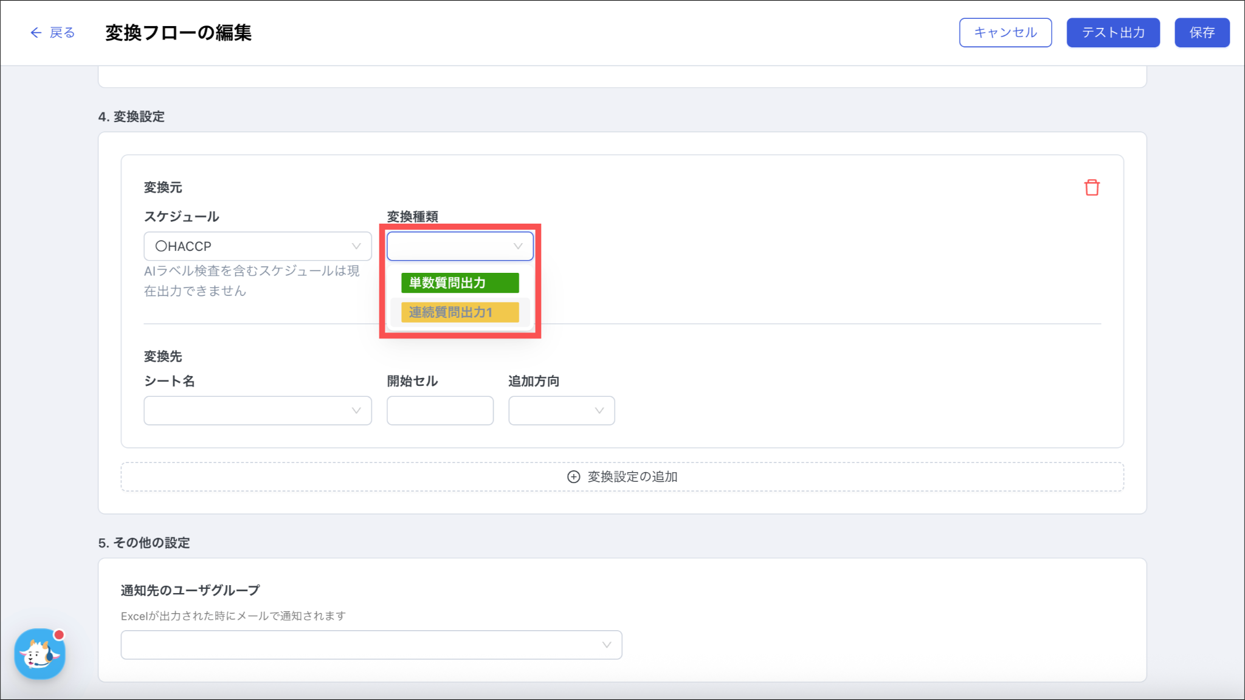
Task: Select the green 単数質問出力 option
Action: (x=460, y=283)
